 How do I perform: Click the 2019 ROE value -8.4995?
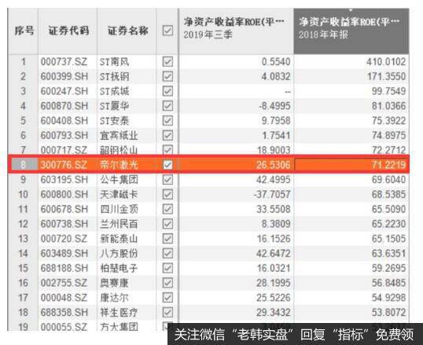coord(274,106)
